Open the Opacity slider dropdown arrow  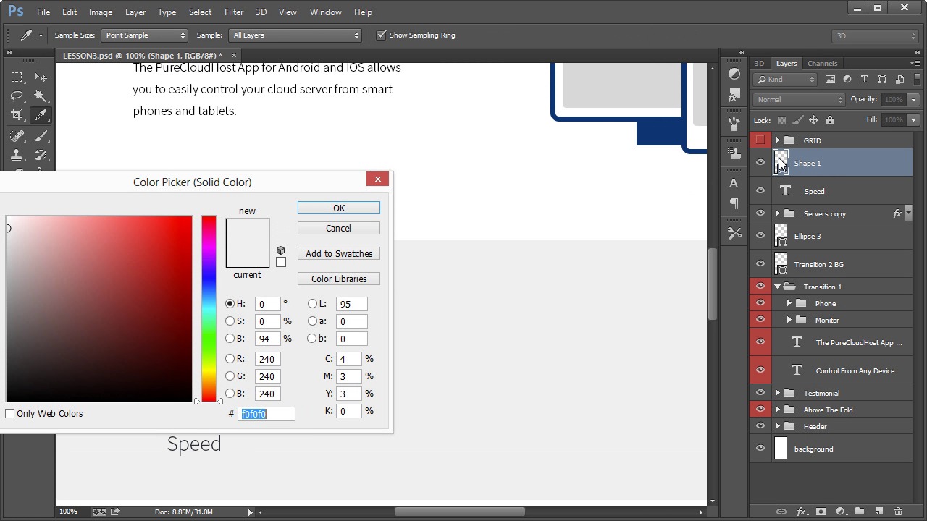913,100
